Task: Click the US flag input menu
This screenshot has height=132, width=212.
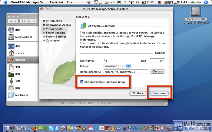Action: (x=160, y=2)
